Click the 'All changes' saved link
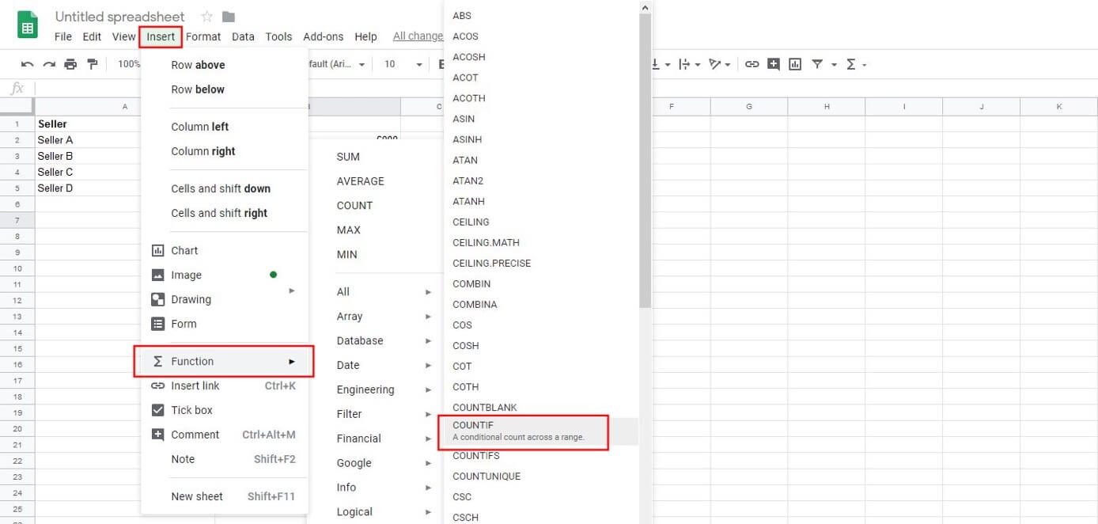The width and height of the screenshot is (1098, 524). coord(418,36)
